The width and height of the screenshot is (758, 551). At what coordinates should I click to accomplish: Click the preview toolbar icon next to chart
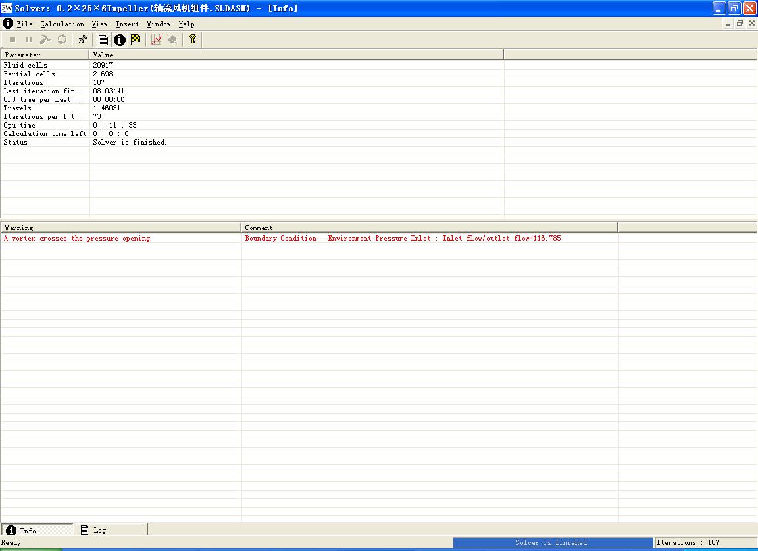click(172, 39)
